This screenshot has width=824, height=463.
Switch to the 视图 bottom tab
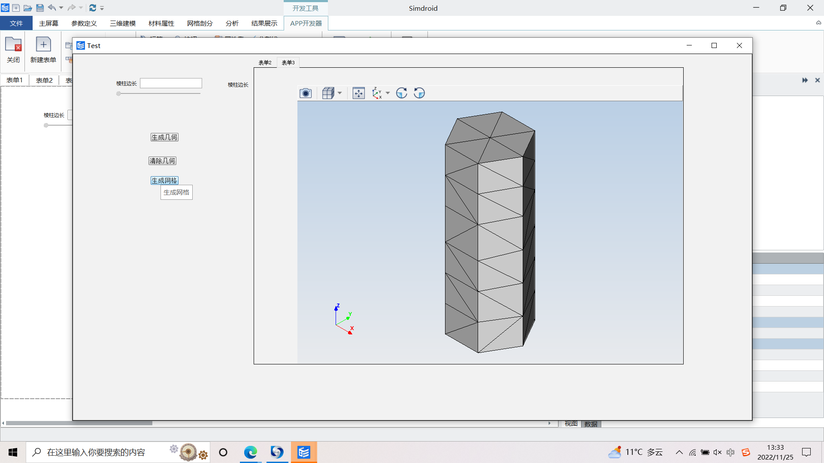(x=571, y=424)
